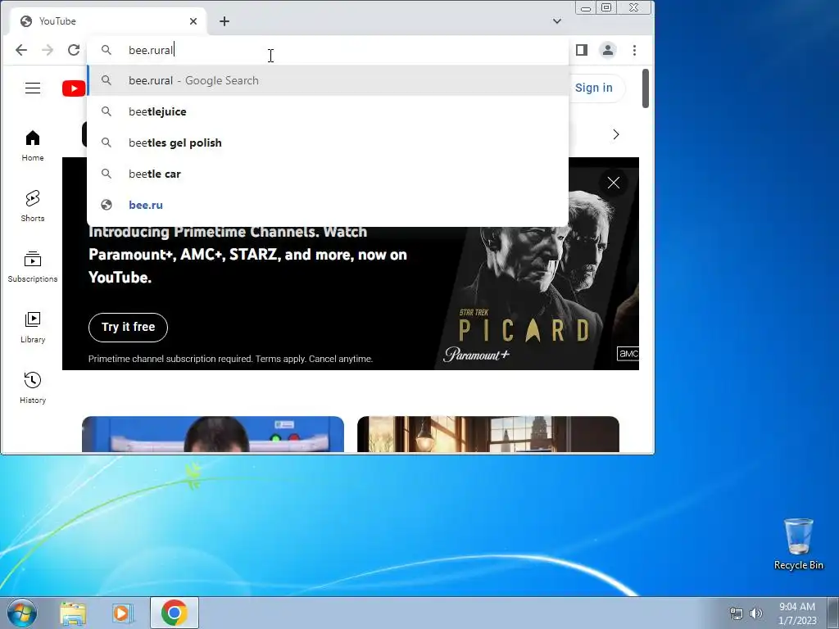Open the first video thumbnail with man
The image size is (839, 629).
pyautogui.click(x=213, y=434)
